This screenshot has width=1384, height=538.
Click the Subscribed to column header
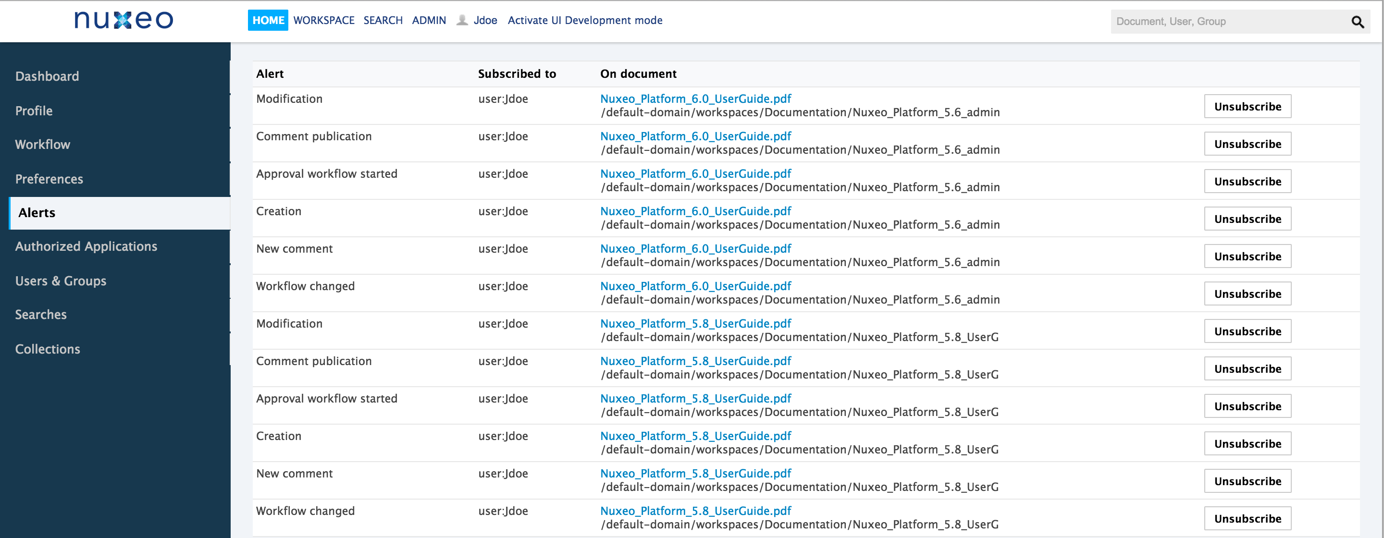point(517,74)
